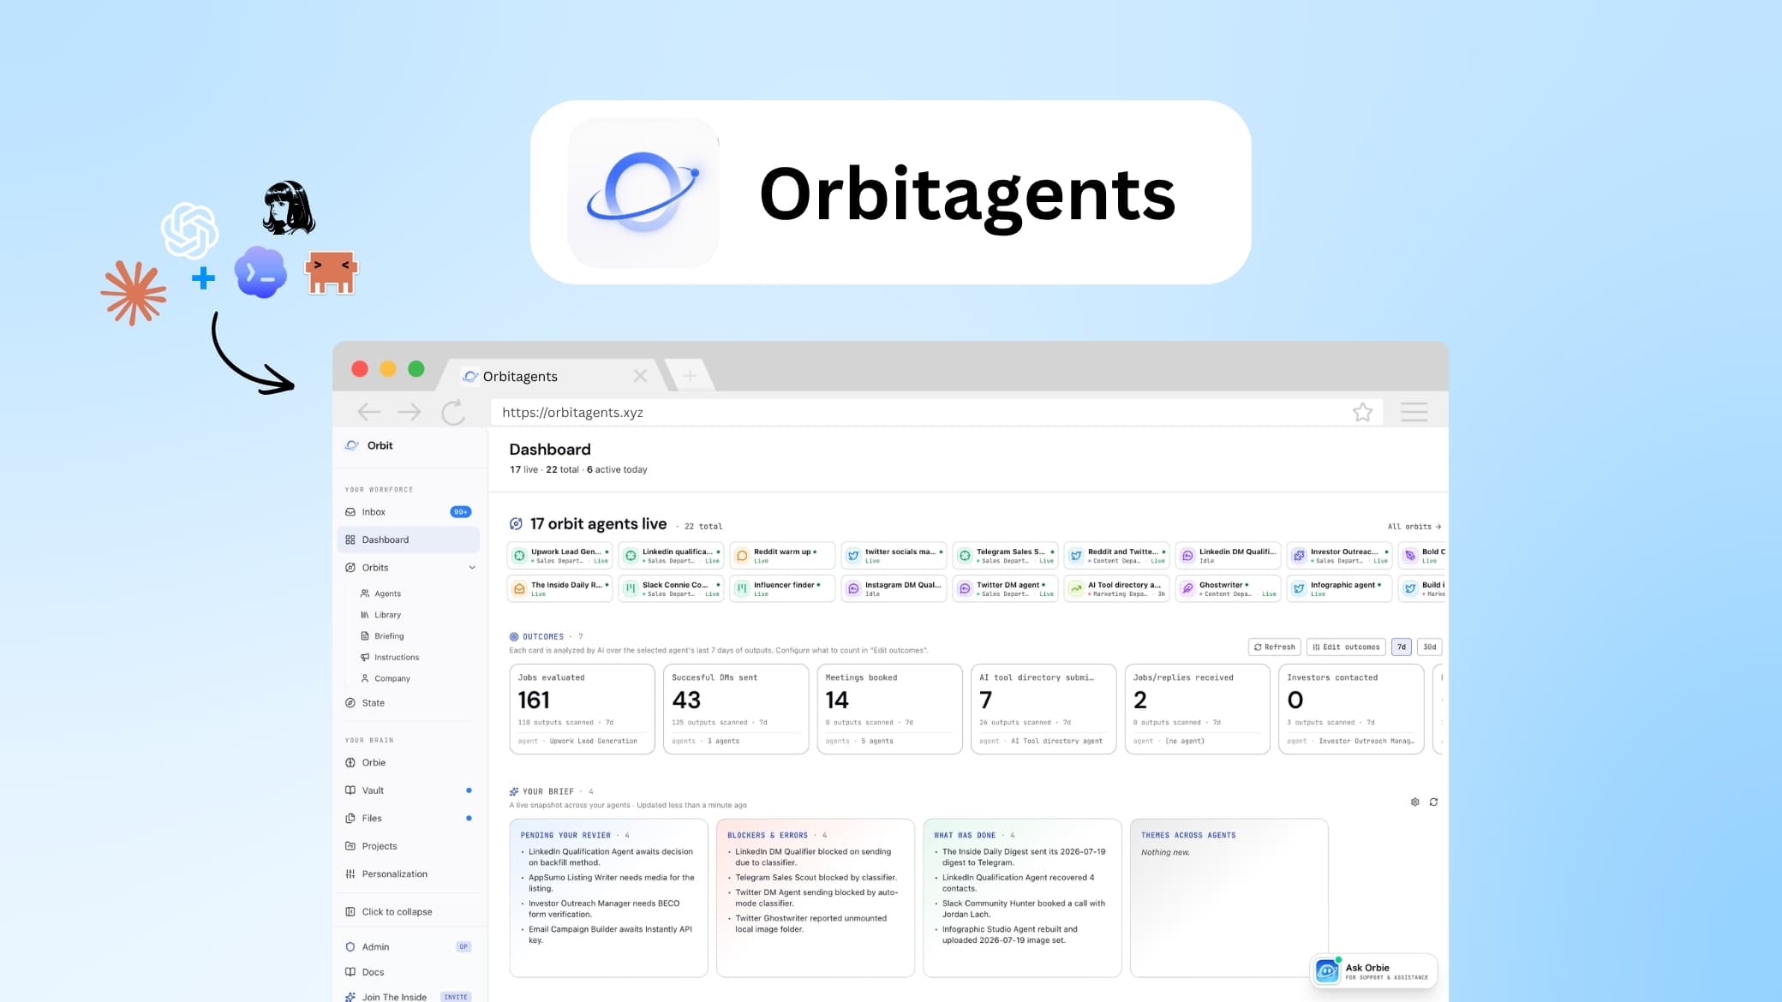
Task: Click Join The Inside link
Action: [x=394, y=997]
